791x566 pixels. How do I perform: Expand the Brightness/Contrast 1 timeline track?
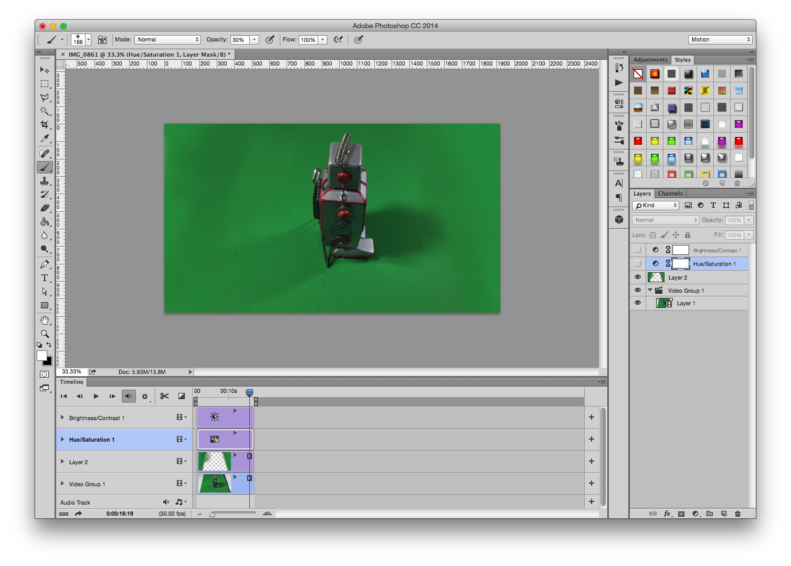pos(62,418)
